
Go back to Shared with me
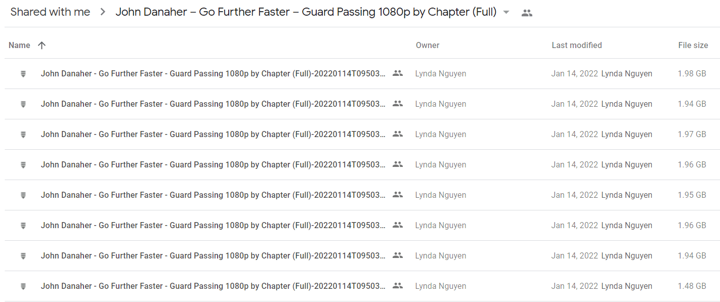coord(50,12)
